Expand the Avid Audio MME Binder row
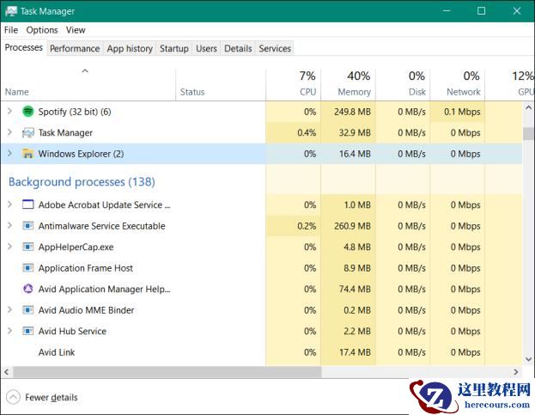This screenshot has height=415, width=535. tap(10, 310)
